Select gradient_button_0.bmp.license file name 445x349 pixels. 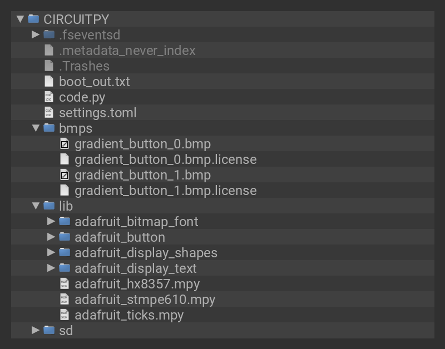point(165,159)
